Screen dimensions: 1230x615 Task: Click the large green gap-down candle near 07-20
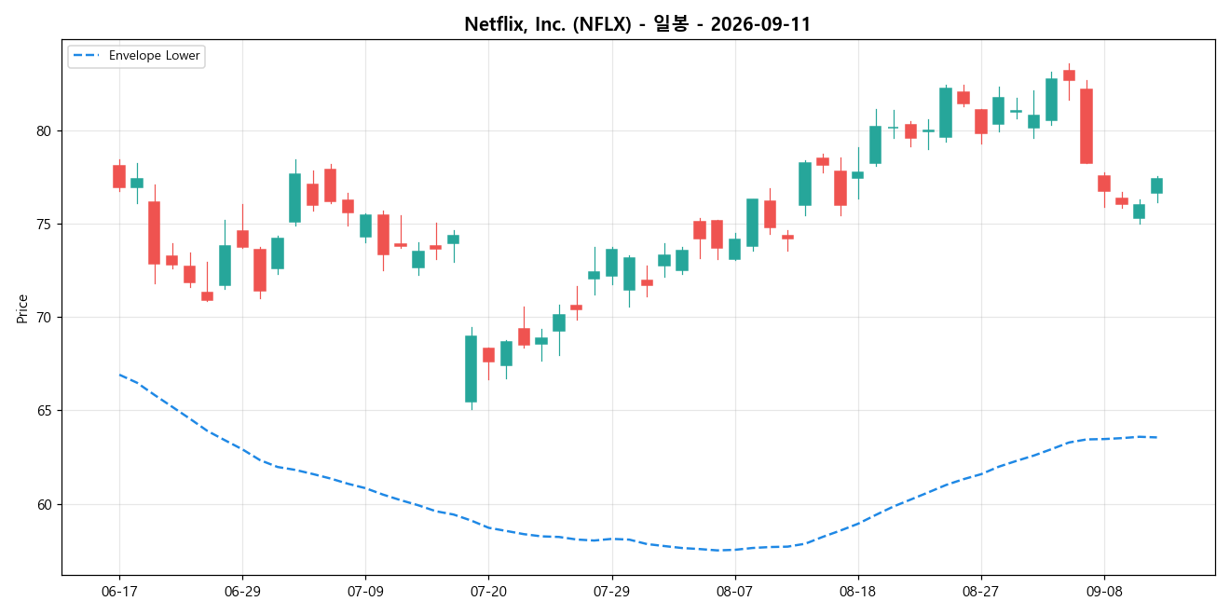tap(471, 369)
